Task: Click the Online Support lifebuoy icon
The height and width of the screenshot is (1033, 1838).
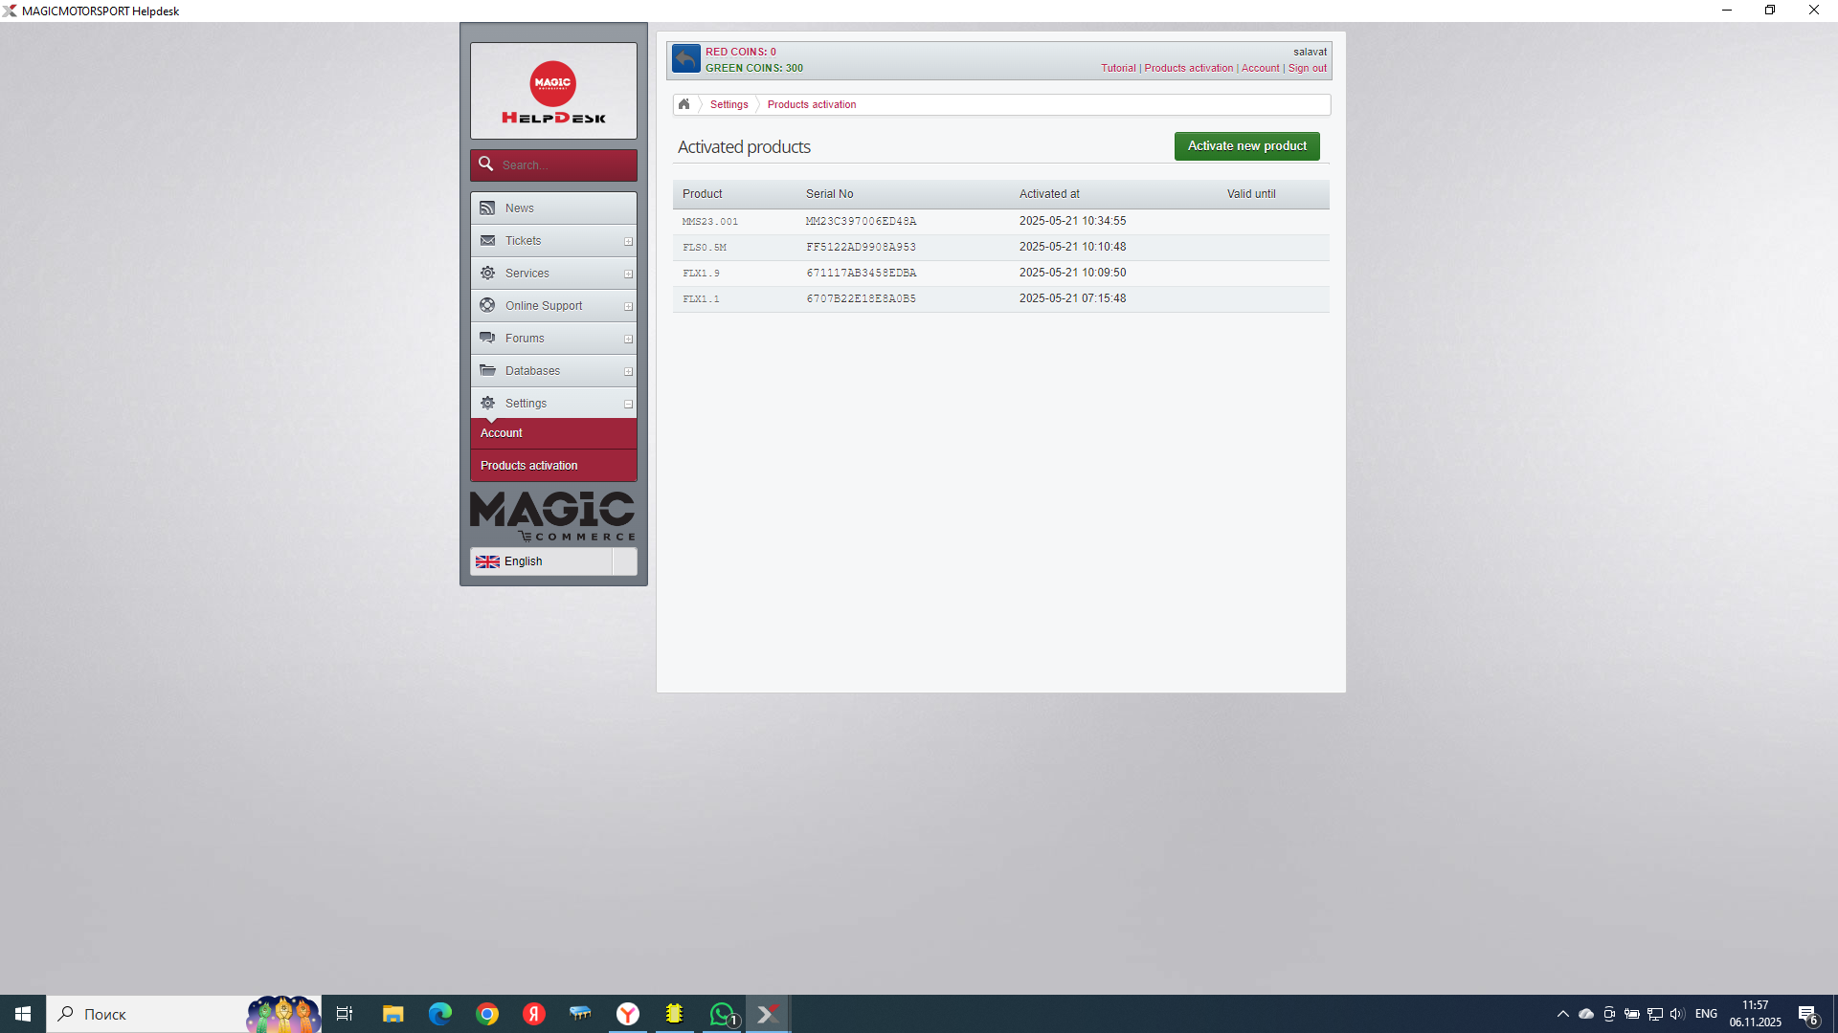Action: [487, 305]
